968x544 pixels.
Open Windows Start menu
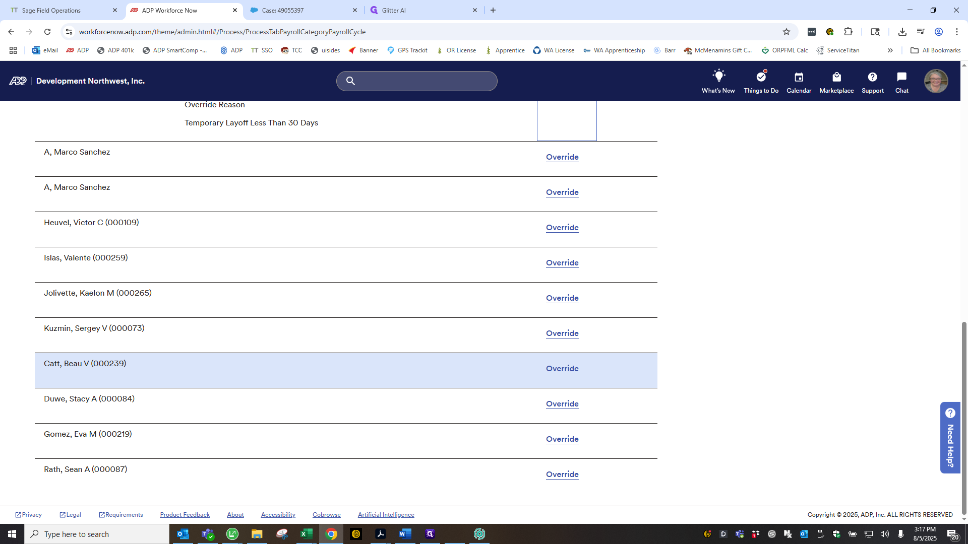(12, 534)
